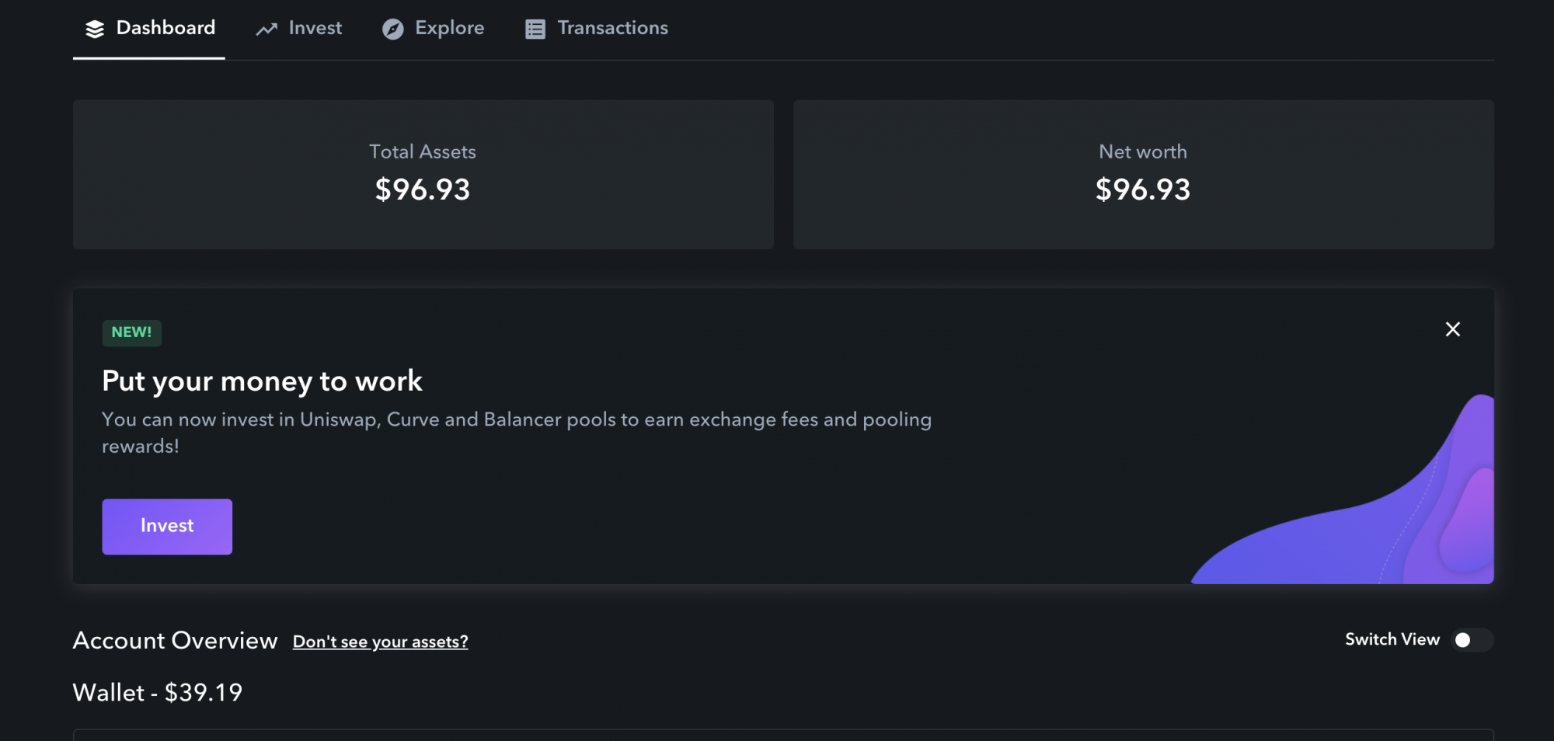
Task: Open the Don't see your assets? link
Action: point(380,642)
